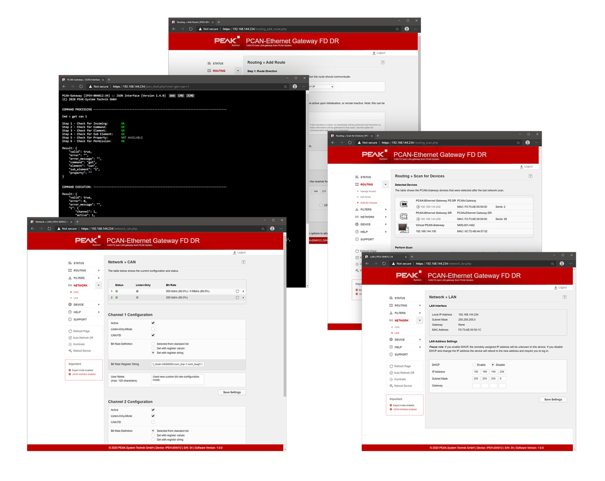Screen dimensions: 605x481
Task: Select Channel 1 'Set with register values' radio
Action: coord(153,348)
